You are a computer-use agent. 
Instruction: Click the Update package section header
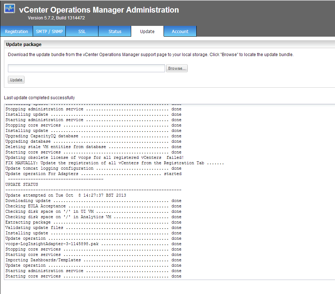[25, 45]
